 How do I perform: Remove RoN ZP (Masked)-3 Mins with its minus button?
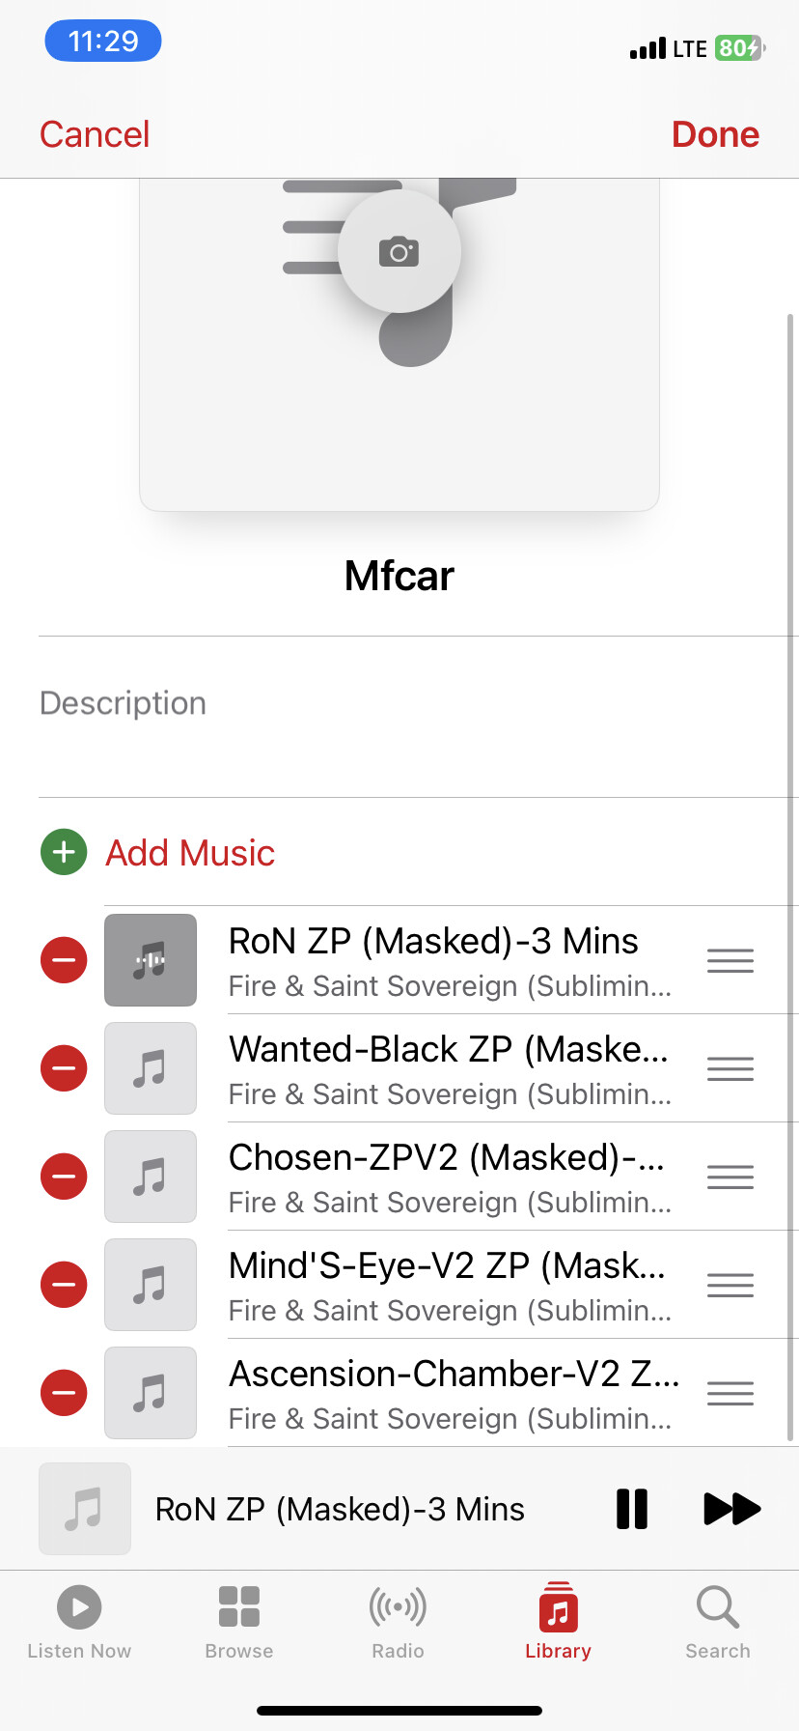click(x=64, y=960)
